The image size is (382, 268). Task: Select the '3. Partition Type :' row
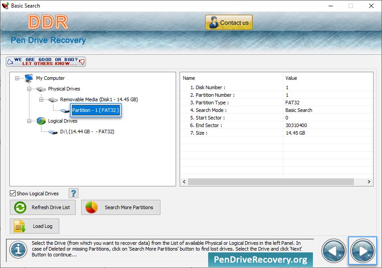point(277,102)
